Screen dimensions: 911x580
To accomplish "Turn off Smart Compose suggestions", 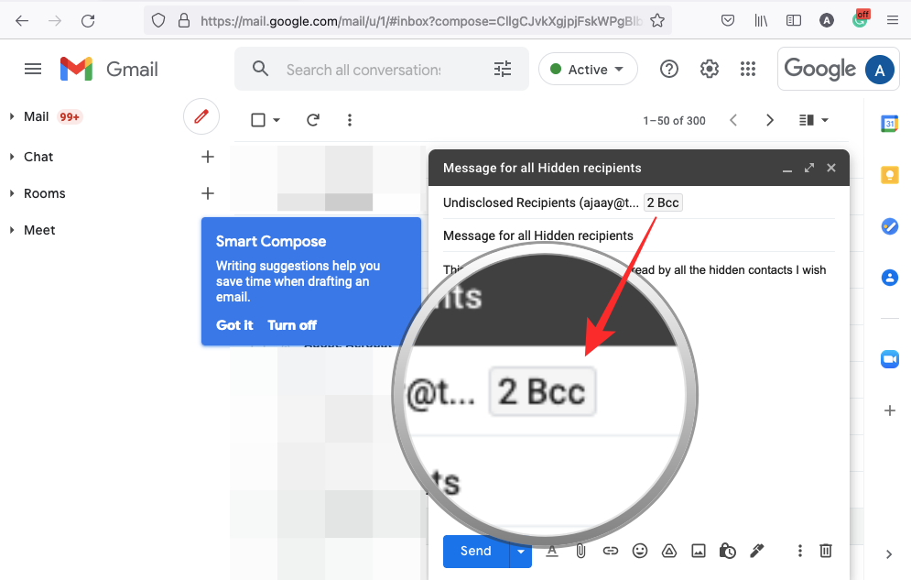I will 292,325.
